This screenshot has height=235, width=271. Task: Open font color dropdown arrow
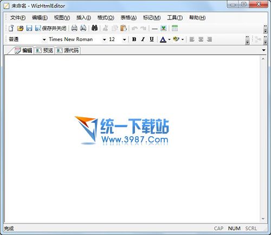tap(169, 40)
